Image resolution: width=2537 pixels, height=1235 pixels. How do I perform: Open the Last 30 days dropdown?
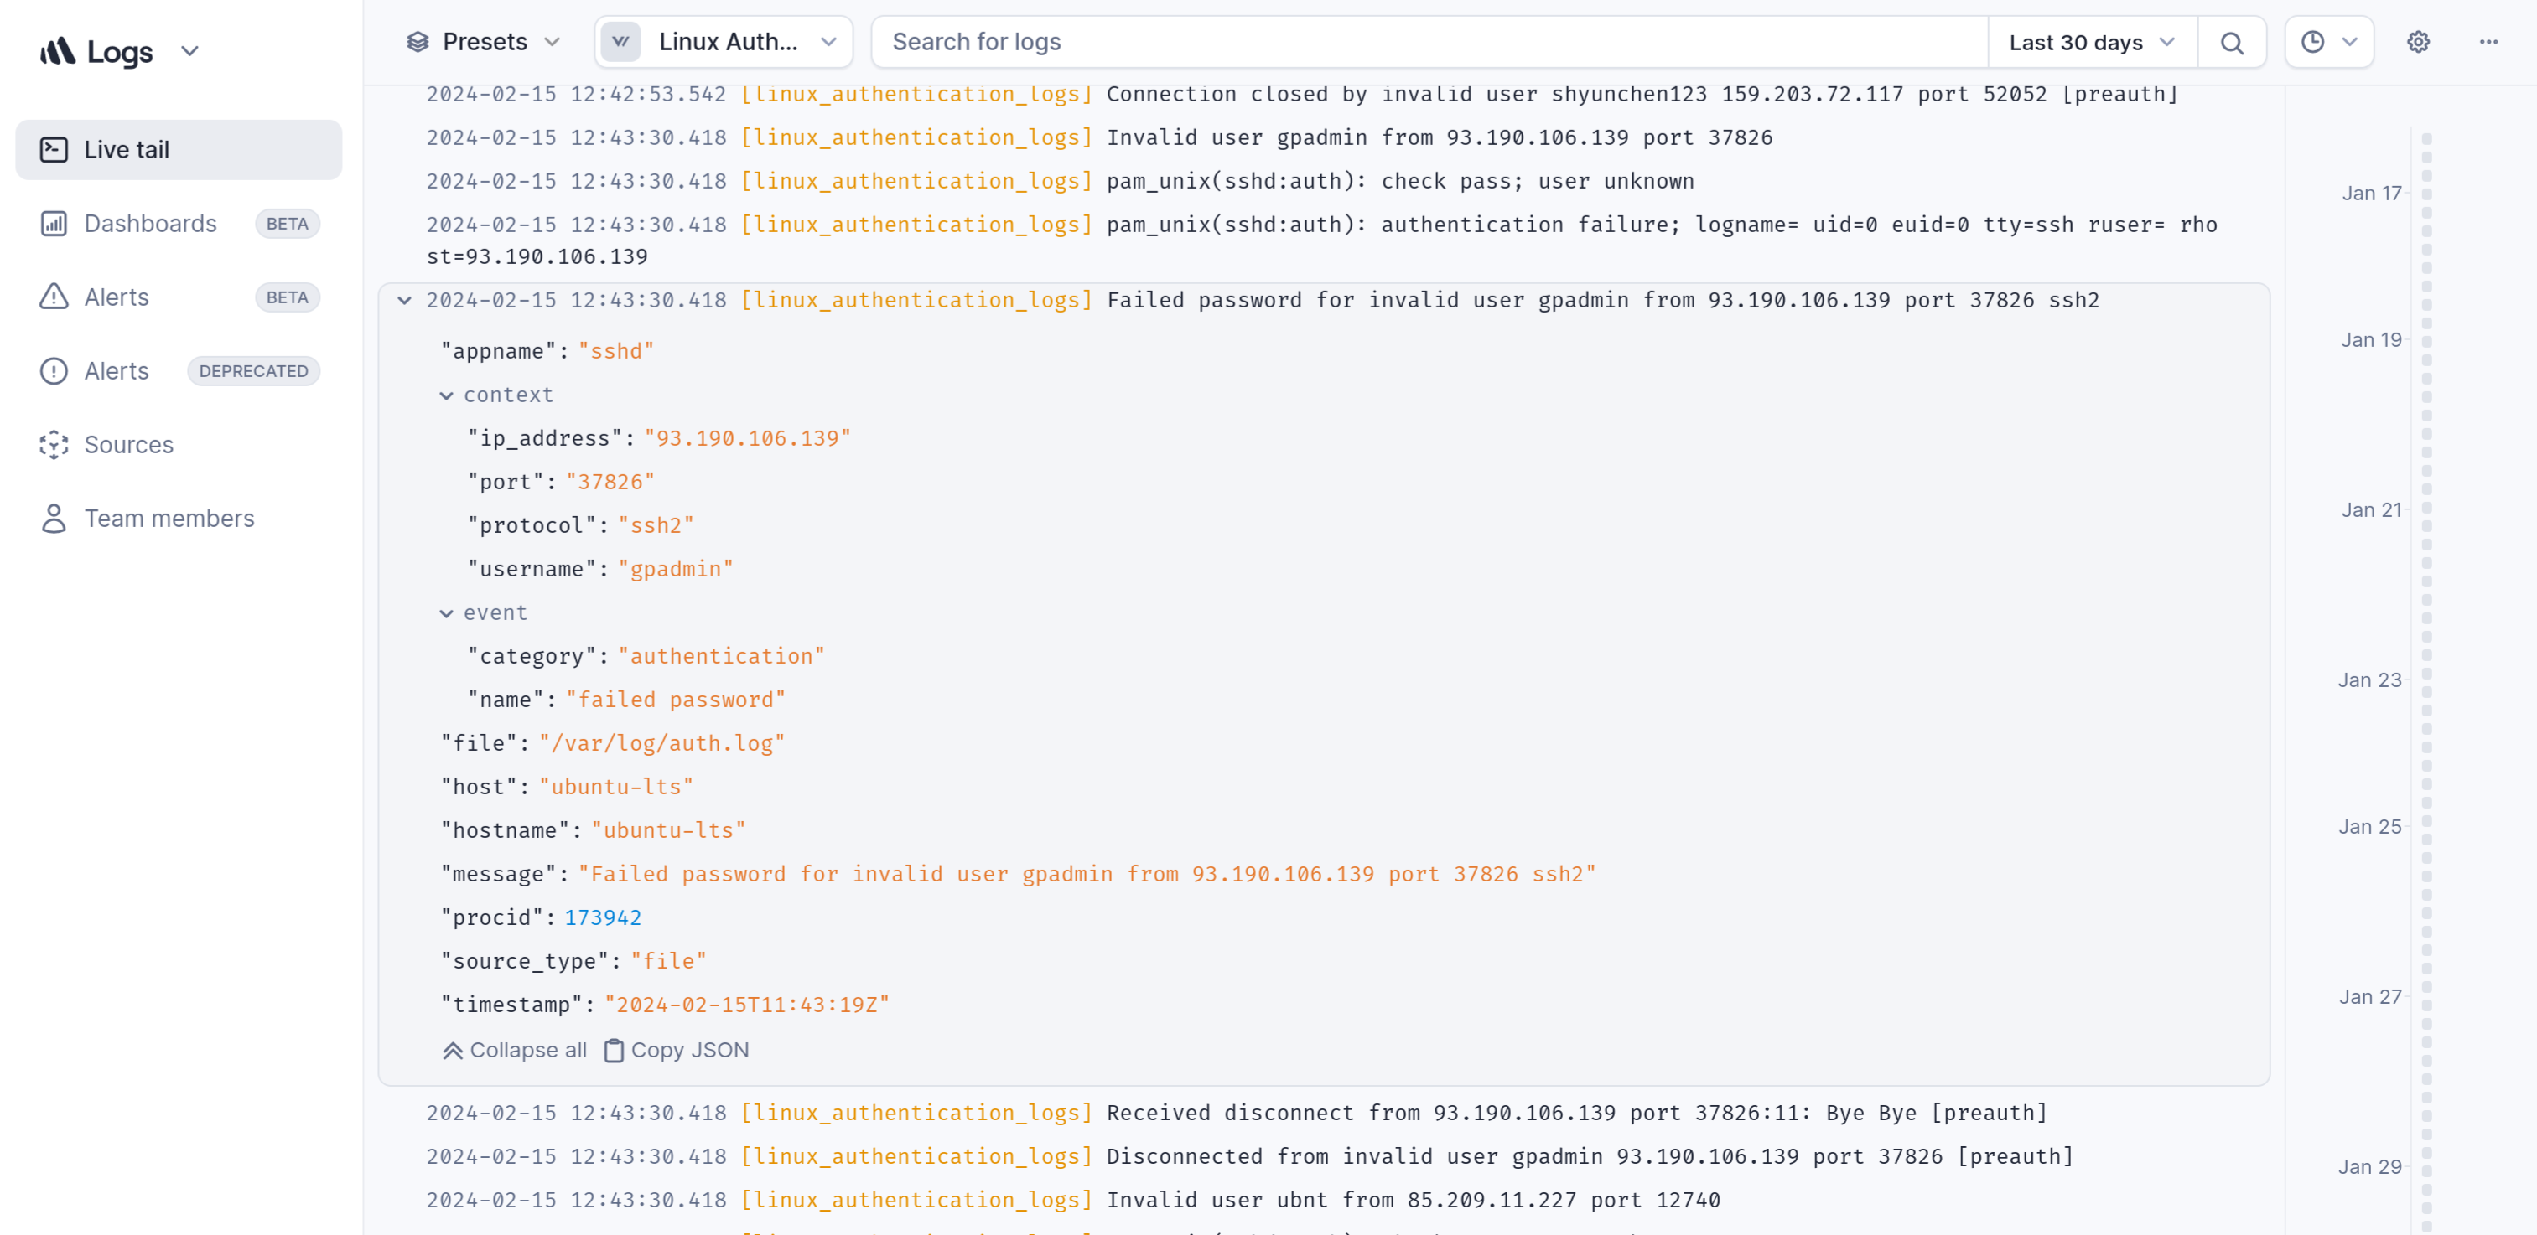click(x=2091, y=43)
